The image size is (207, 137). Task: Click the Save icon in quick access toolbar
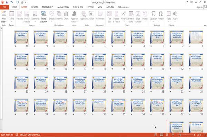(x=7, y=2)
